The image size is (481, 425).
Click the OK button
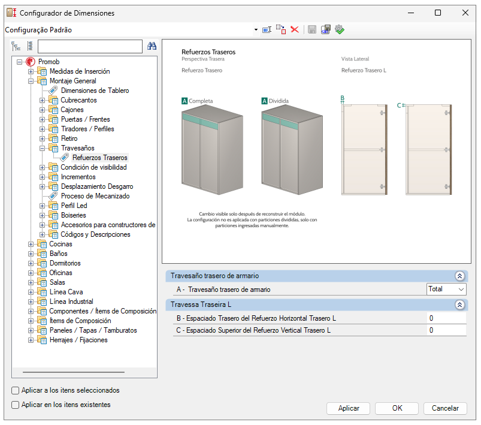coord(397,408)
